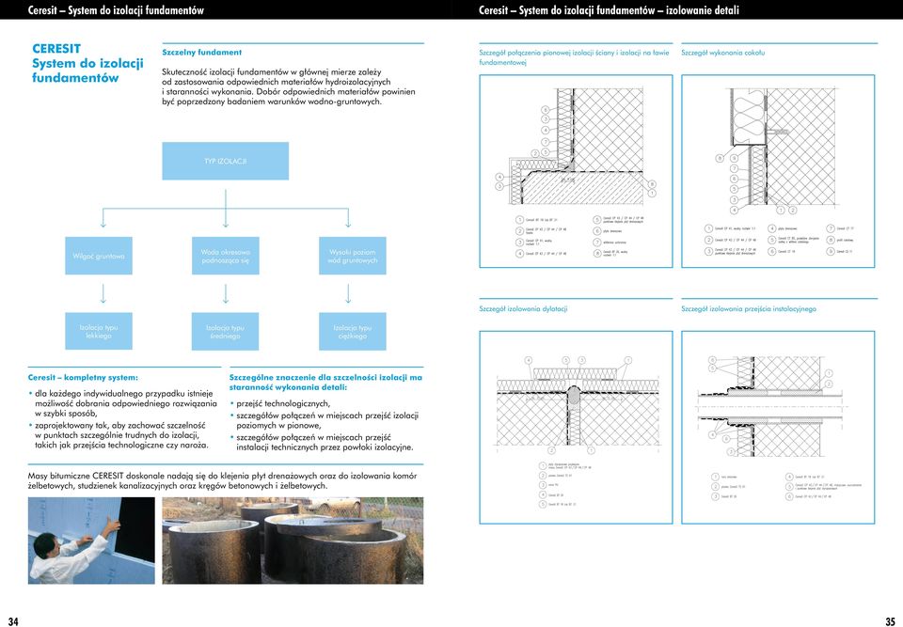Image resolution: width=903 pixels, height=627 pixels.
Task: Click the 'Izolacja typu ciężkiego' box
Action: coord(353,331)
